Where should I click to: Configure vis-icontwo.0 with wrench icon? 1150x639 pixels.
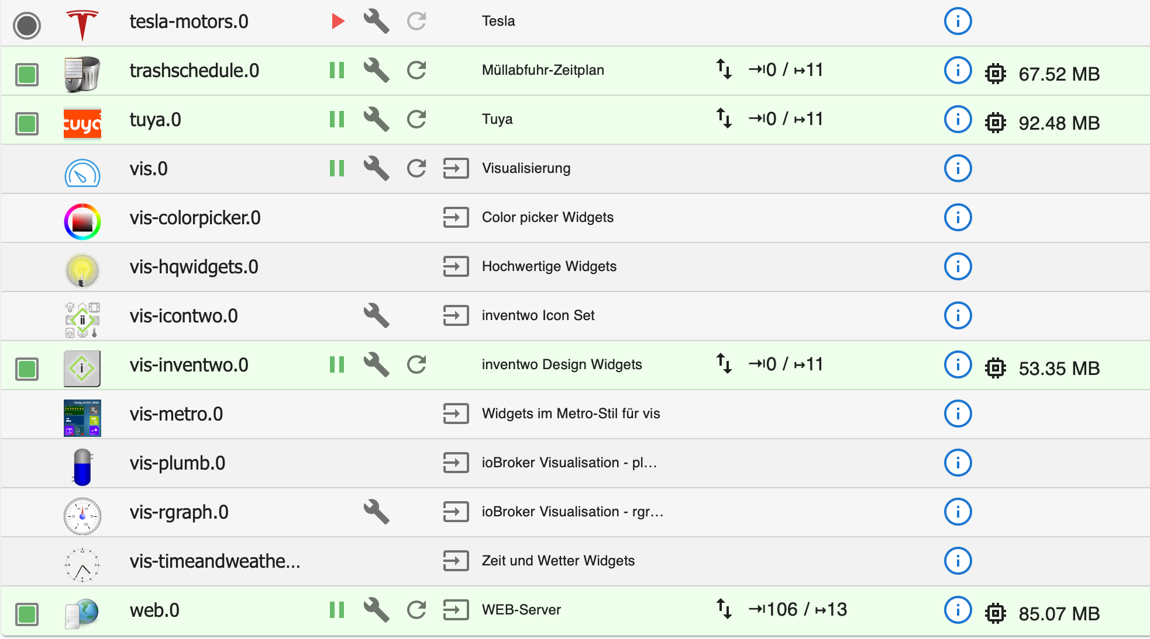(x=376, y=316)
